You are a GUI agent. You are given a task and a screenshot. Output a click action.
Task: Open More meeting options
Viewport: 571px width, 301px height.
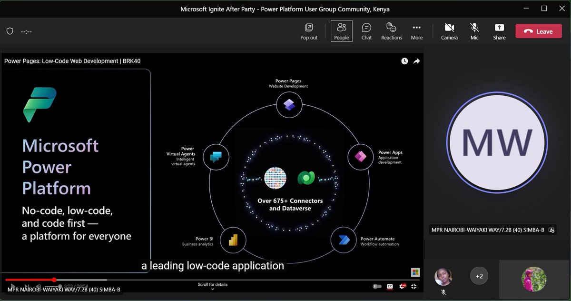pos(417,31)
